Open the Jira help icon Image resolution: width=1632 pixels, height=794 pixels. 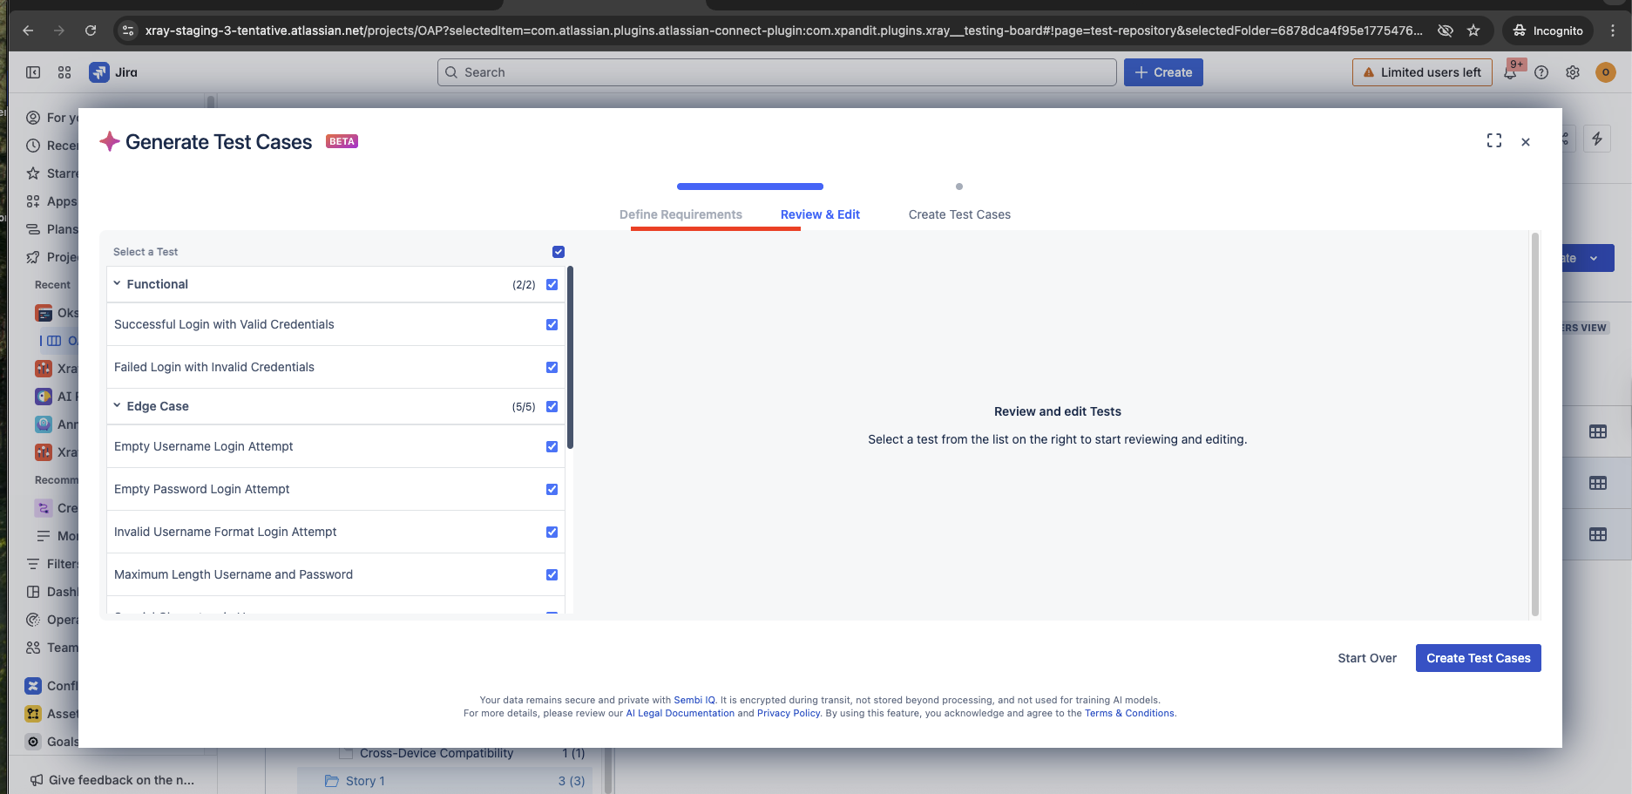point(1541,73)
